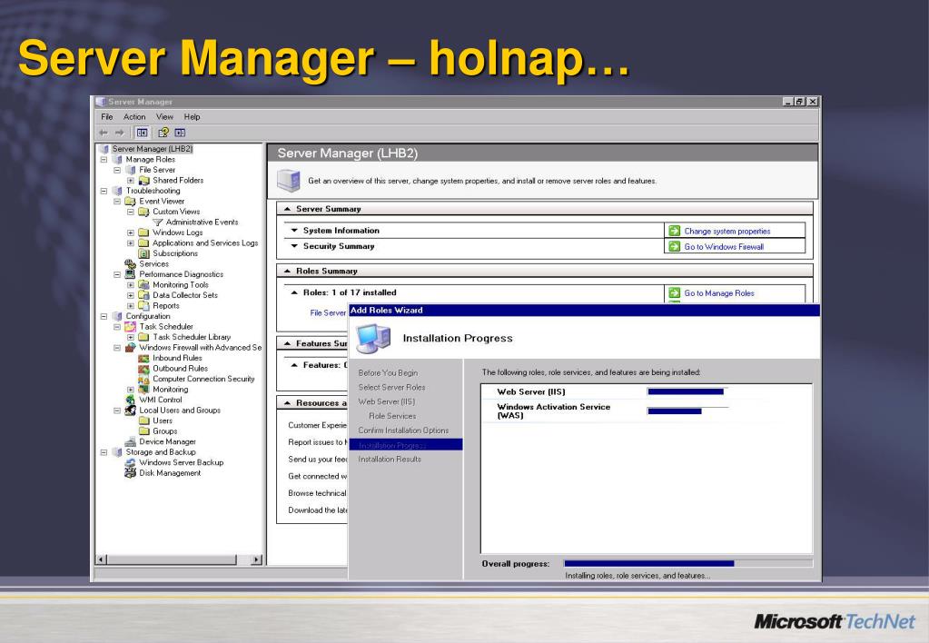This screenshot has height=643, width=929.
Task: Collapse the Storage and Backup tree node
Action: tap(104, 452)
